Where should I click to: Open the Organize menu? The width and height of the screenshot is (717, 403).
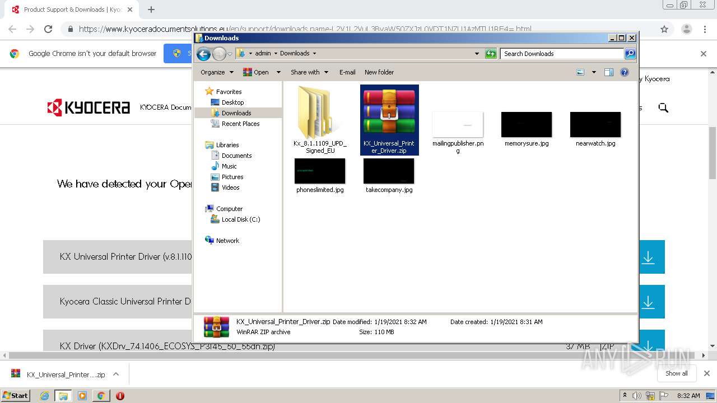[217, 72]
